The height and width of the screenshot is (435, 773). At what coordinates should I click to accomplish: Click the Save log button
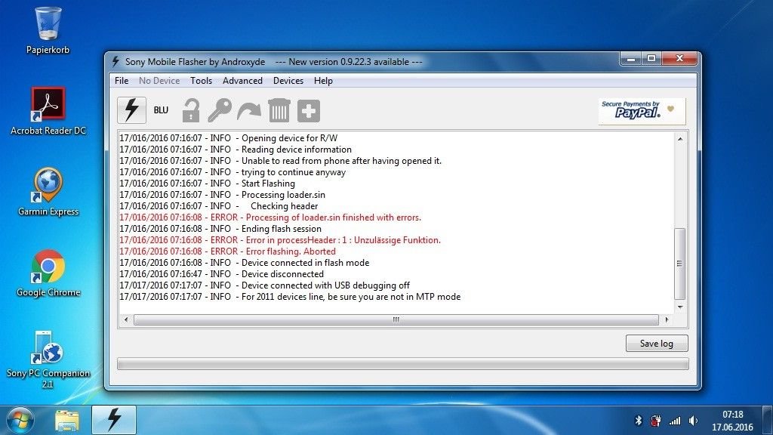coord(657,344)
